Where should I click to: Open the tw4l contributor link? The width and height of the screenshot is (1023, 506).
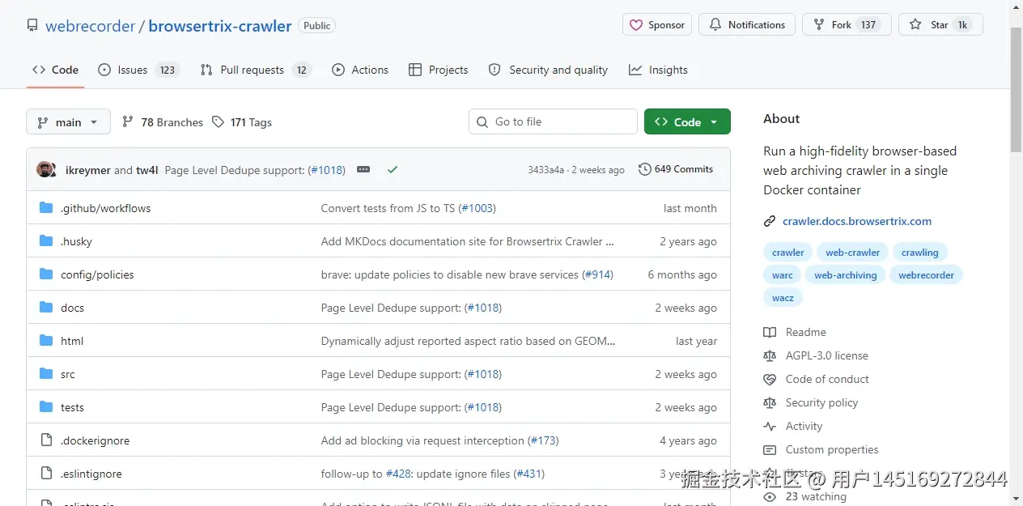(147, 170)
